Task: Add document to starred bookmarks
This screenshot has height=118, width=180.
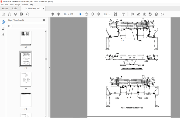Action: 9,14
